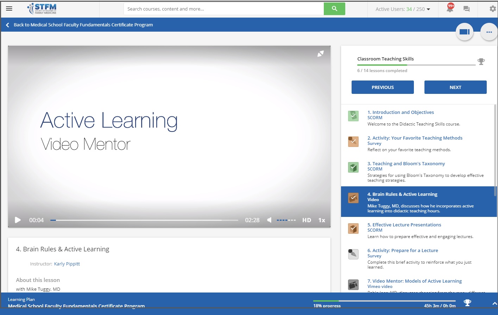498x315 pixels.
Task: Click the '4. Brain Rules & Active Learning' heading below video
Action: (x=63, y=249)
